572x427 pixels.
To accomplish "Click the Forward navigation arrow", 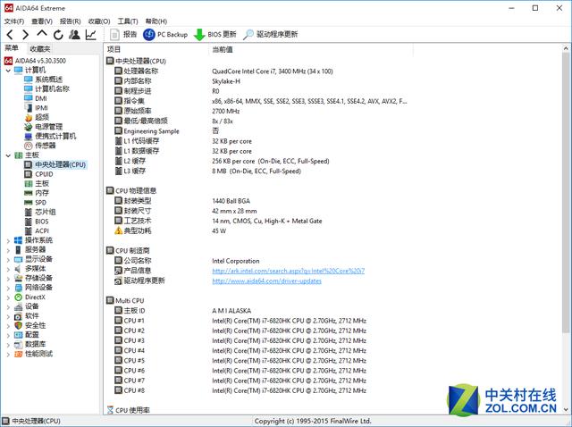I will click(25, 35).
